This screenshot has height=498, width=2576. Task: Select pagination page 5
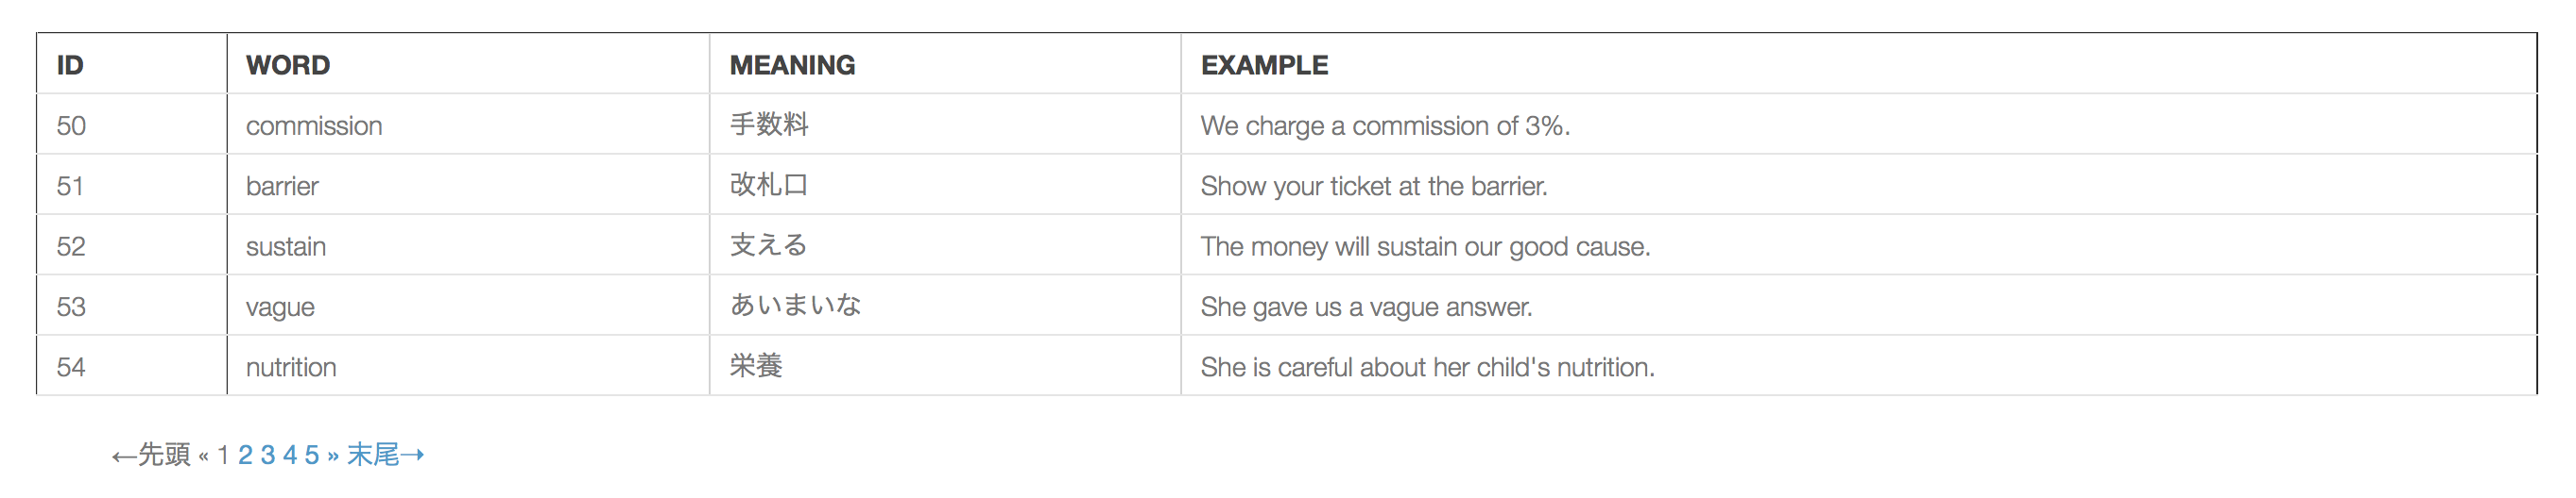pos(312,456)
